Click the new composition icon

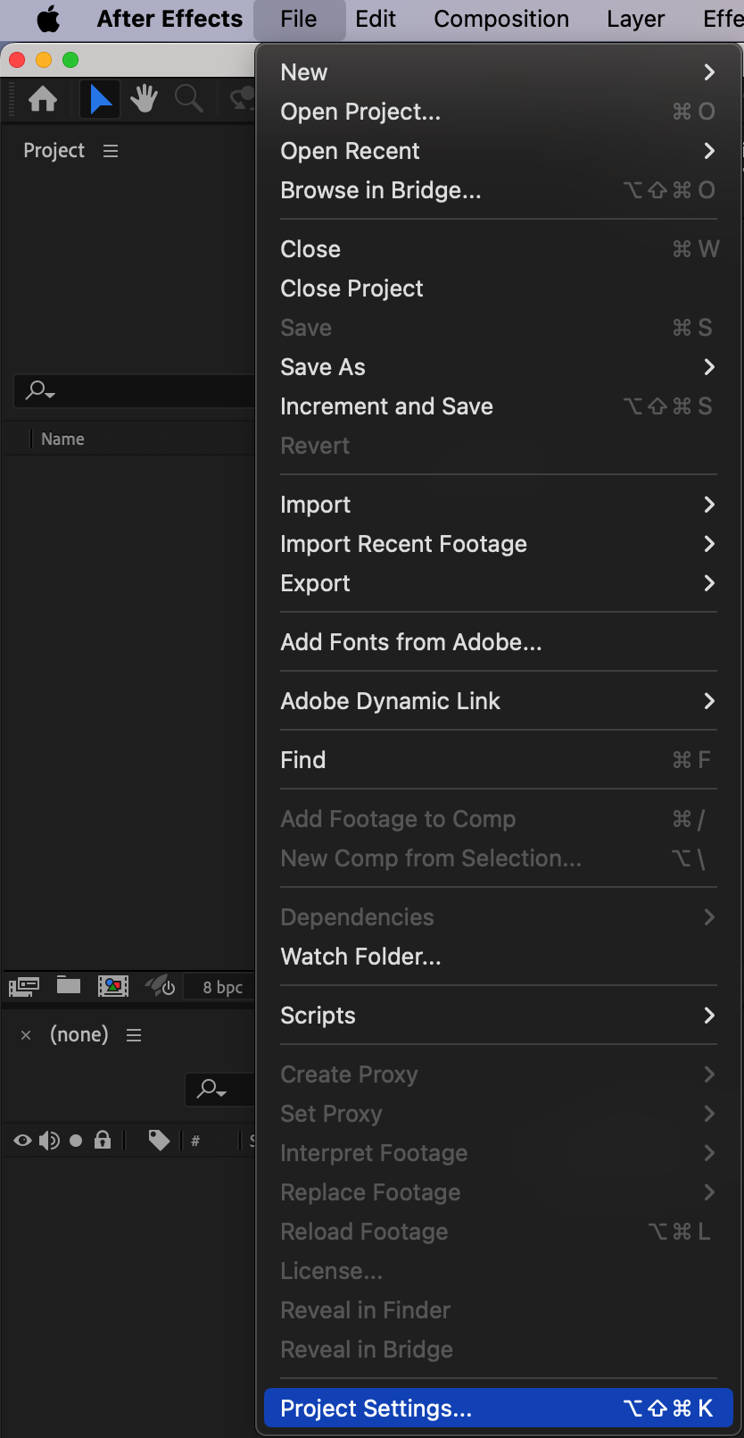pos(113,986)
